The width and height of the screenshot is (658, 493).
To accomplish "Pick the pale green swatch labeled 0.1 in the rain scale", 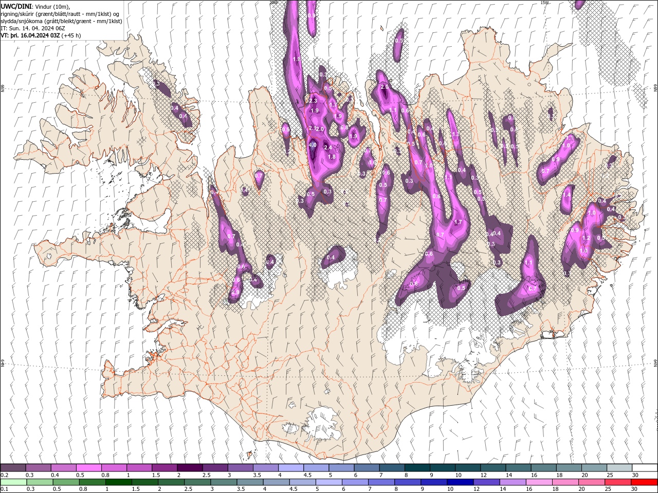I will [13, 482].
